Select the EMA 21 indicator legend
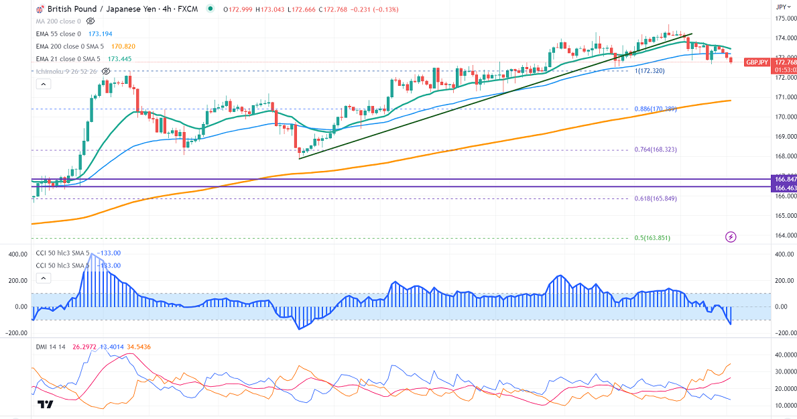This screenshot has height=419, width=797. (x=70, y=59)
